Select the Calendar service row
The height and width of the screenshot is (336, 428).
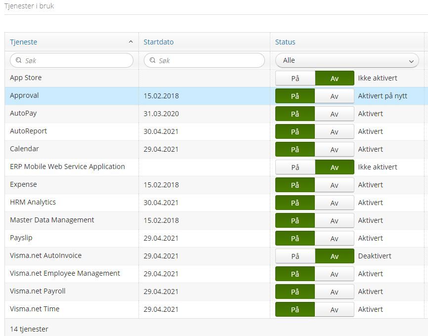tap(216, 149)
